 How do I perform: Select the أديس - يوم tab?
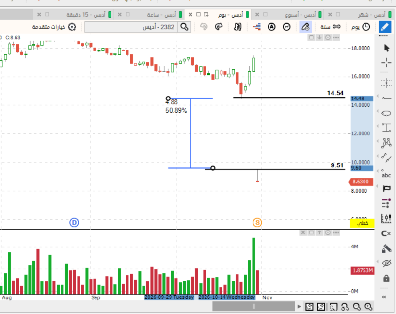click(x=231, y=15)
